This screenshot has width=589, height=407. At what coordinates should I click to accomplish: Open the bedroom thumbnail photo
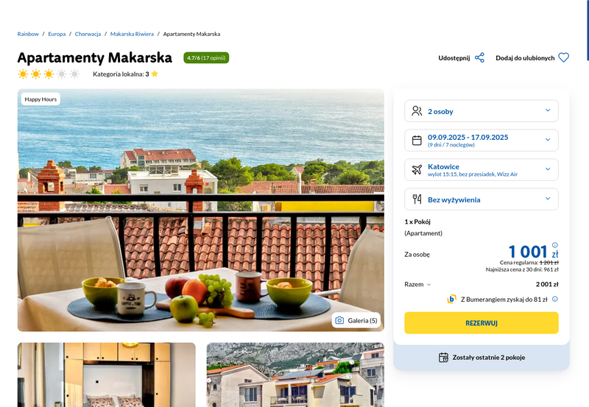pyautogui.click(x=107, y=375)
